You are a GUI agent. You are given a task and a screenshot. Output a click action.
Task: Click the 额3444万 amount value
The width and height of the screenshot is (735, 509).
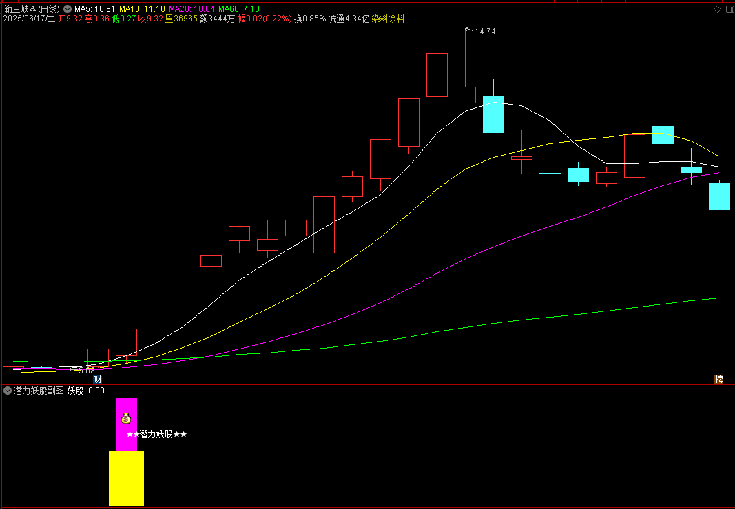(217, 19)
